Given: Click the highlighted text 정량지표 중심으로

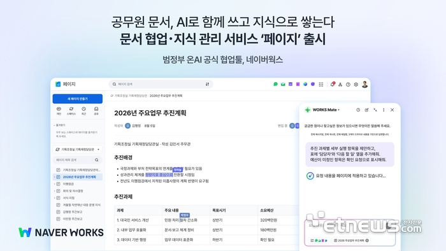Looking at the screenshot, I should (159, 175).
